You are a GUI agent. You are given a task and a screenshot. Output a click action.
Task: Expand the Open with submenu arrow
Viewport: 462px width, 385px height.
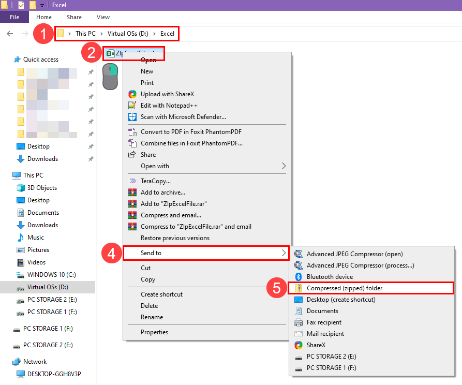coord(284,166)
